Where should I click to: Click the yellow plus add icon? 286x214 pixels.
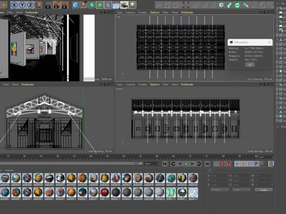click(x=4, y=5)
